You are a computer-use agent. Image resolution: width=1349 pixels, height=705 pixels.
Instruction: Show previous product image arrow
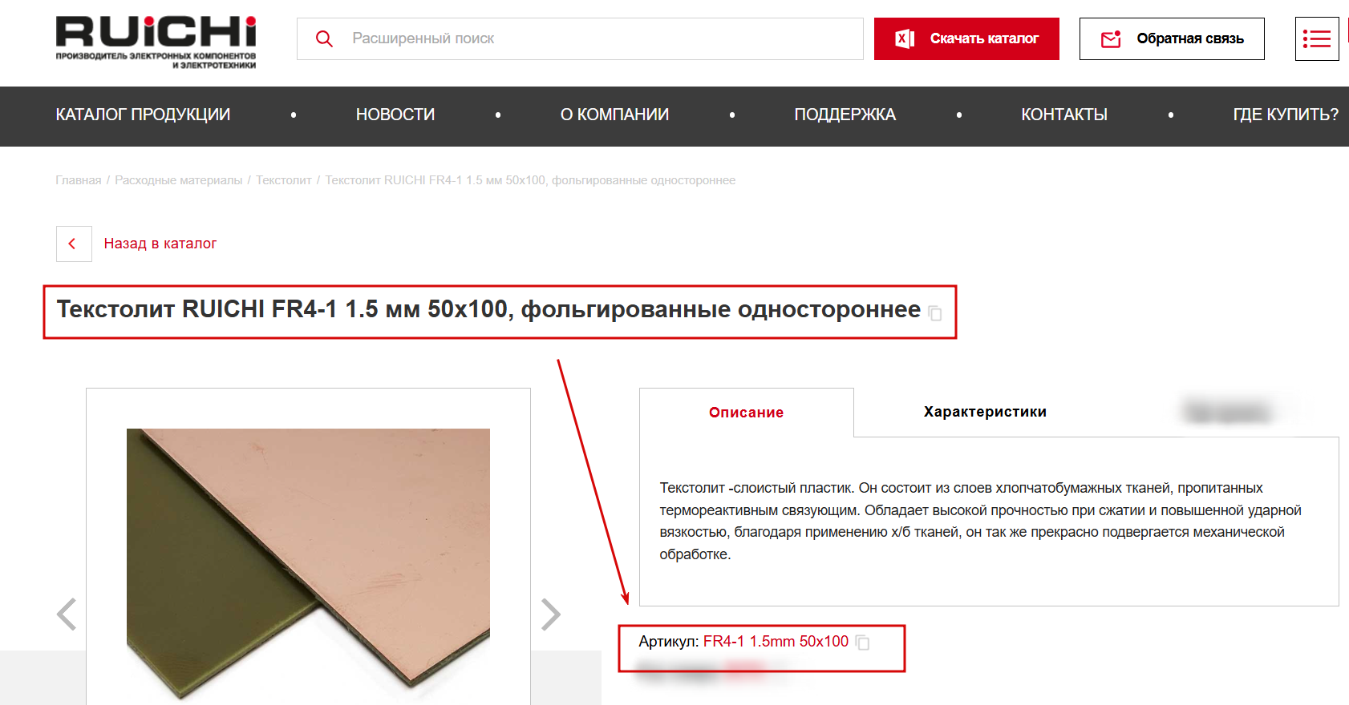[67, 614]
